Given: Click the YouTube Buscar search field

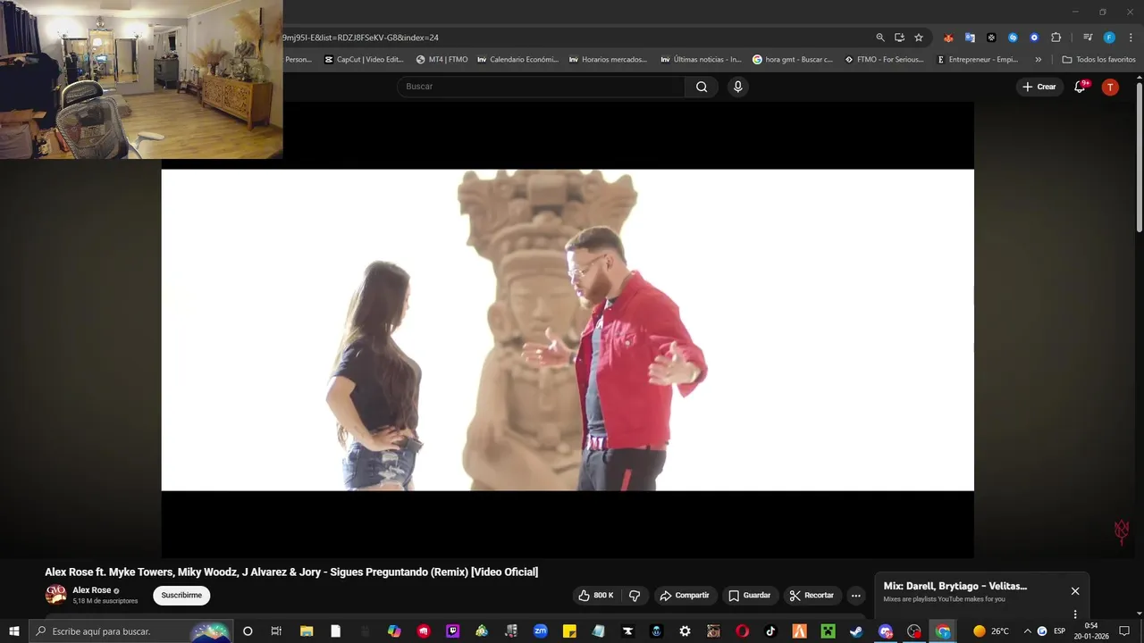Looking at the screenshot, I should point(541,87).
